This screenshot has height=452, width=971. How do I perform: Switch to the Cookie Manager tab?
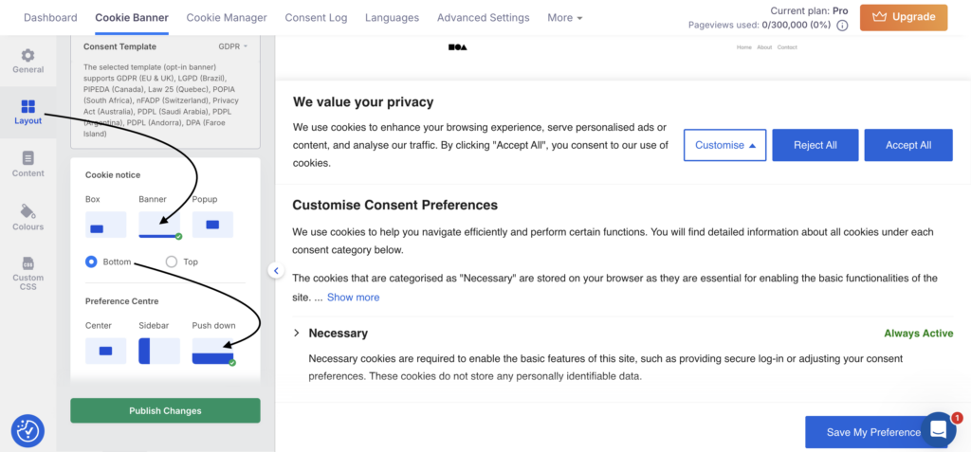227,17
